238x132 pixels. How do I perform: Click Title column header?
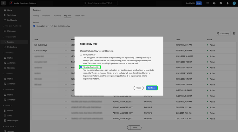point(36,40)
